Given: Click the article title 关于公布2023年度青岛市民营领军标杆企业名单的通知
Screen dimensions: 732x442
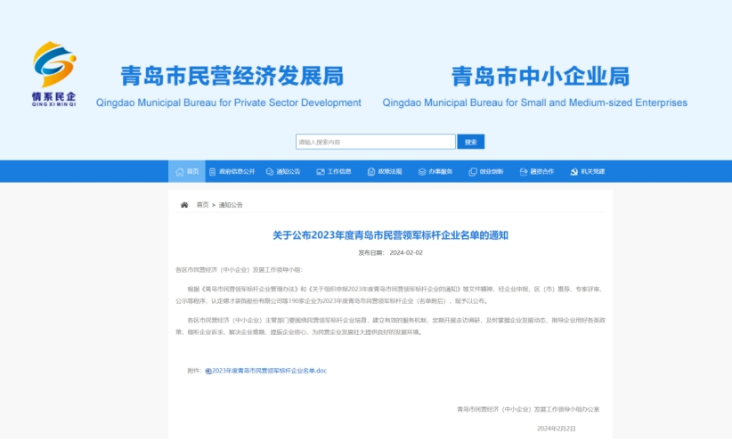Looking at the screenshot, I should click(x=390, y=235).
